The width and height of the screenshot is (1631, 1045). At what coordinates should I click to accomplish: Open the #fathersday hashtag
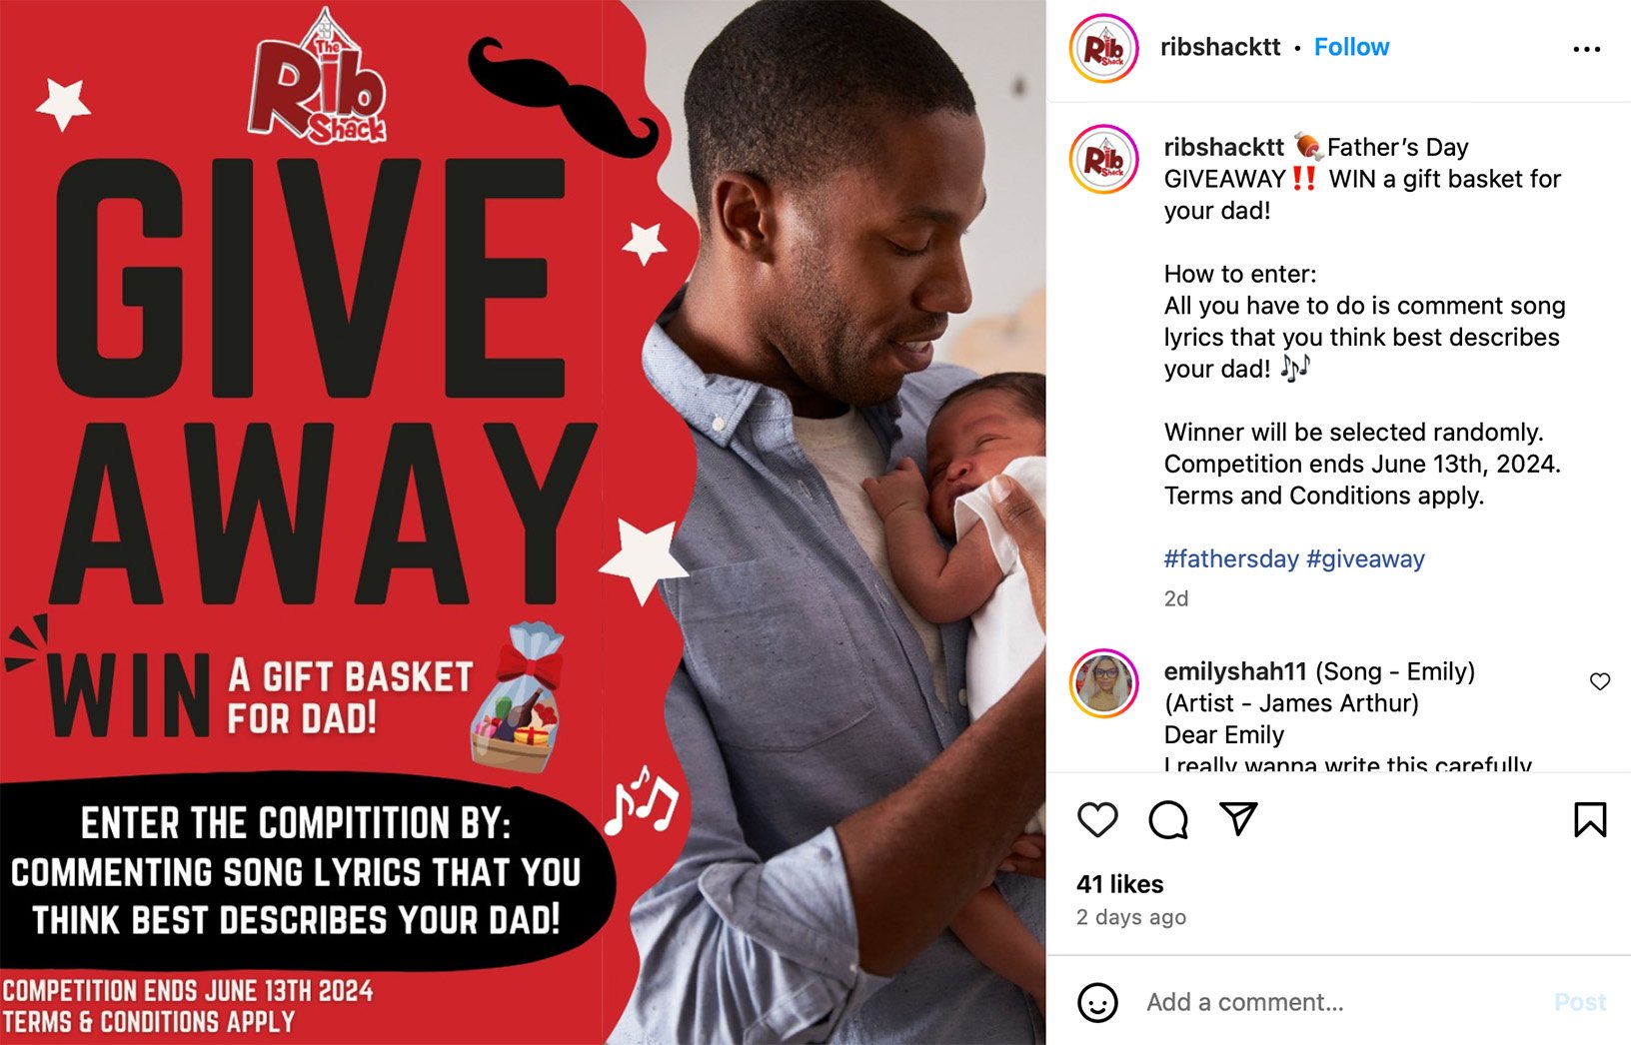[x=1231, y=558]
